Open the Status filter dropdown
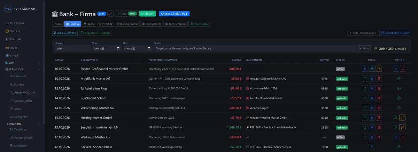Screen dimensions: 418x152 [x=72, y=49]
